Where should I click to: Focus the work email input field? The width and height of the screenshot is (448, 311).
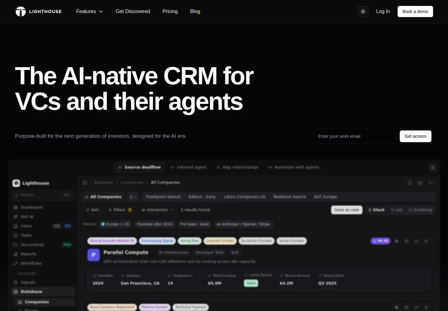[357, 136]
